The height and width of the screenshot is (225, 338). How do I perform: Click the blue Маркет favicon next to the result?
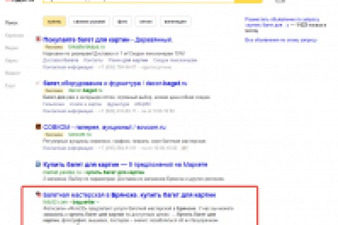(38, 164)
